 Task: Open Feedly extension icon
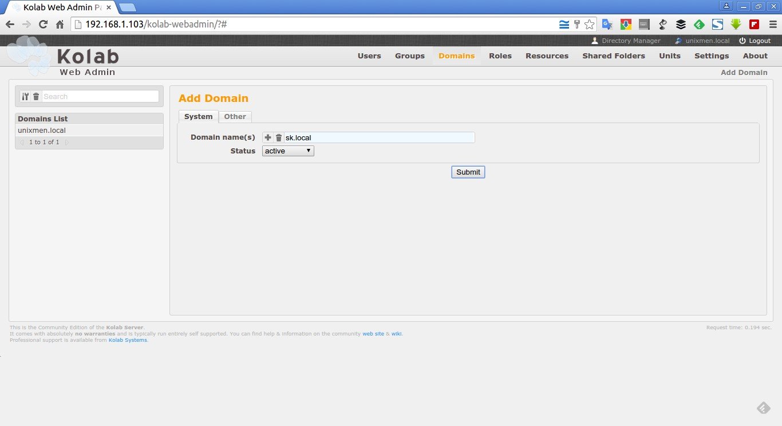(699, 25)
